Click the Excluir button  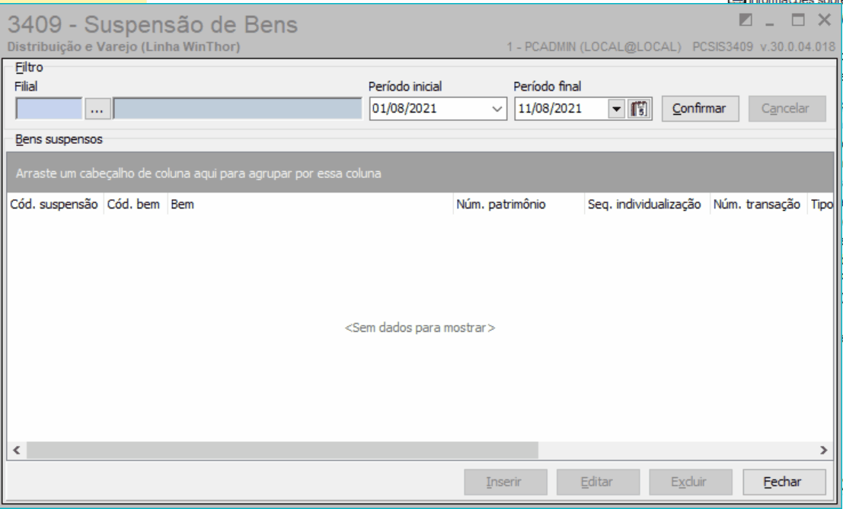pyautogui.click(x=690, y=482)
